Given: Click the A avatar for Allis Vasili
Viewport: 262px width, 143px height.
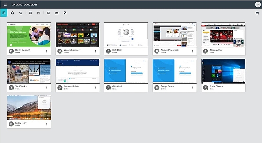Looking at the screenshot, I should 108,87.
